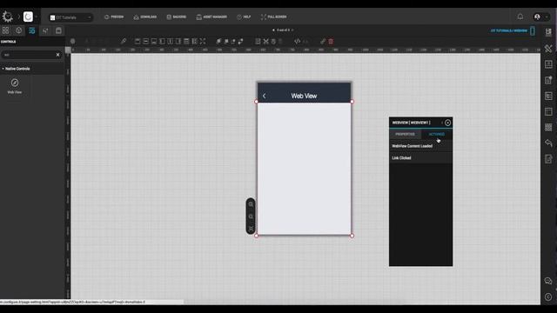557x313 pixels.
Task: Click the align left toolbar icon
Action: (162, 42)
